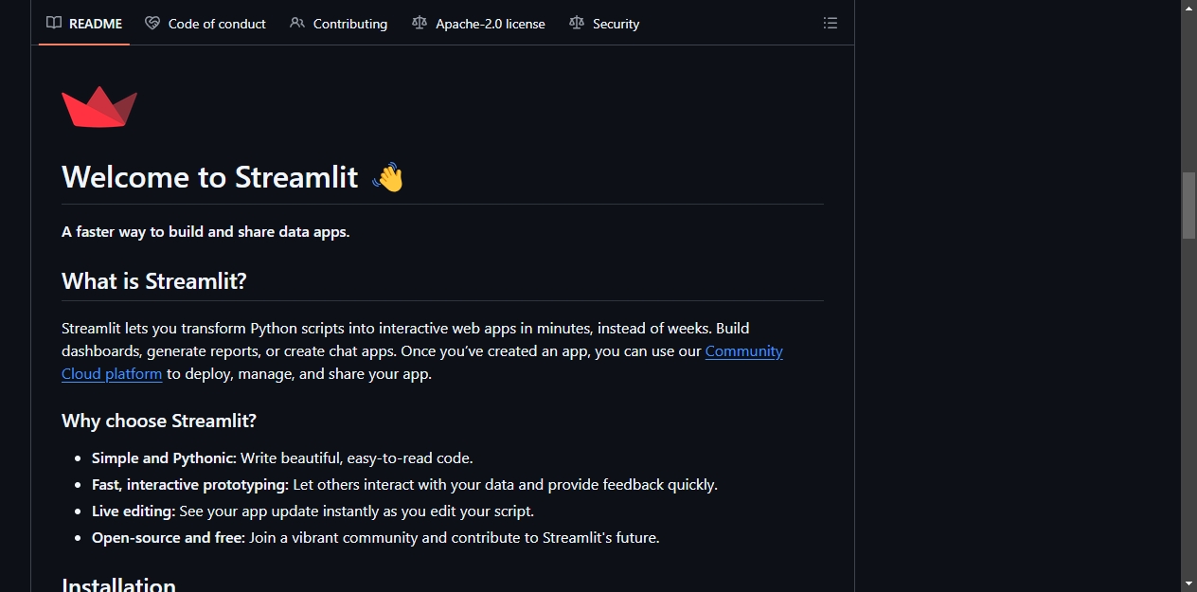Click the red Streamlit logo image
This screenshot has width=1197, height=592.
click(x=99, y=107)
